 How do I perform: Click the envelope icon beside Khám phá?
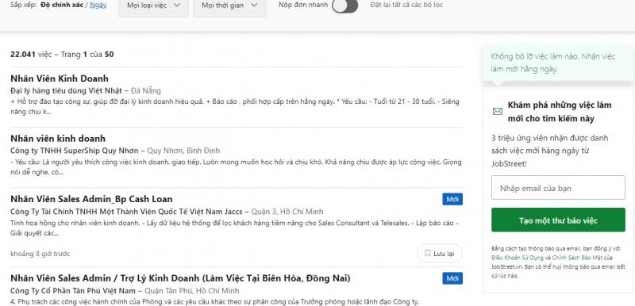point(498,112)
